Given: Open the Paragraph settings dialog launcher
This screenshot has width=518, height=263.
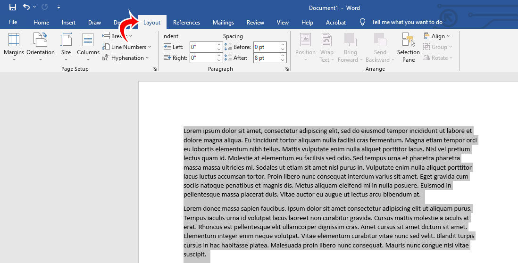Looking at the screenshot, I should pyautogui.click(x=286, y=69).
